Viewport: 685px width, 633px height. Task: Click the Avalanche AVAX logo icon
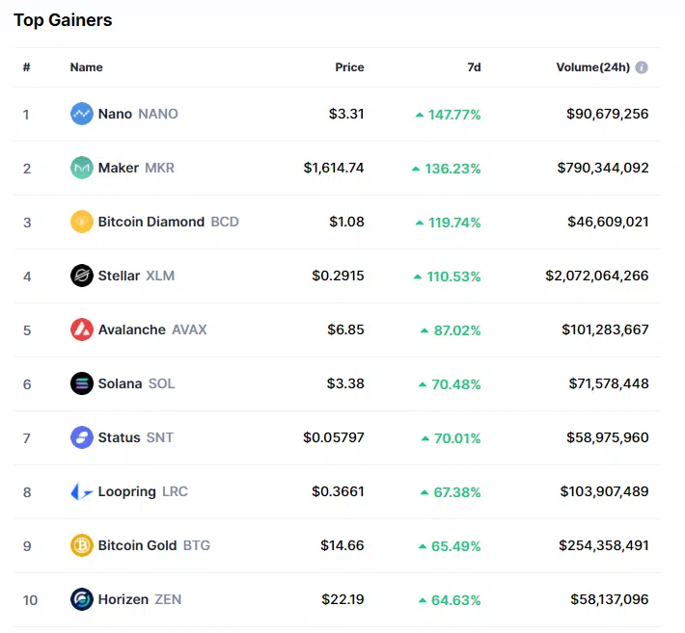[x=82, y=330]
